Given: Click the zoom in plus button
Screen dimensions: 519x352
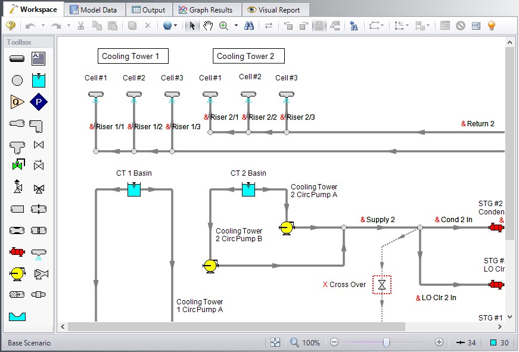Looking at the screenshot, I should (x=439, y=342).
